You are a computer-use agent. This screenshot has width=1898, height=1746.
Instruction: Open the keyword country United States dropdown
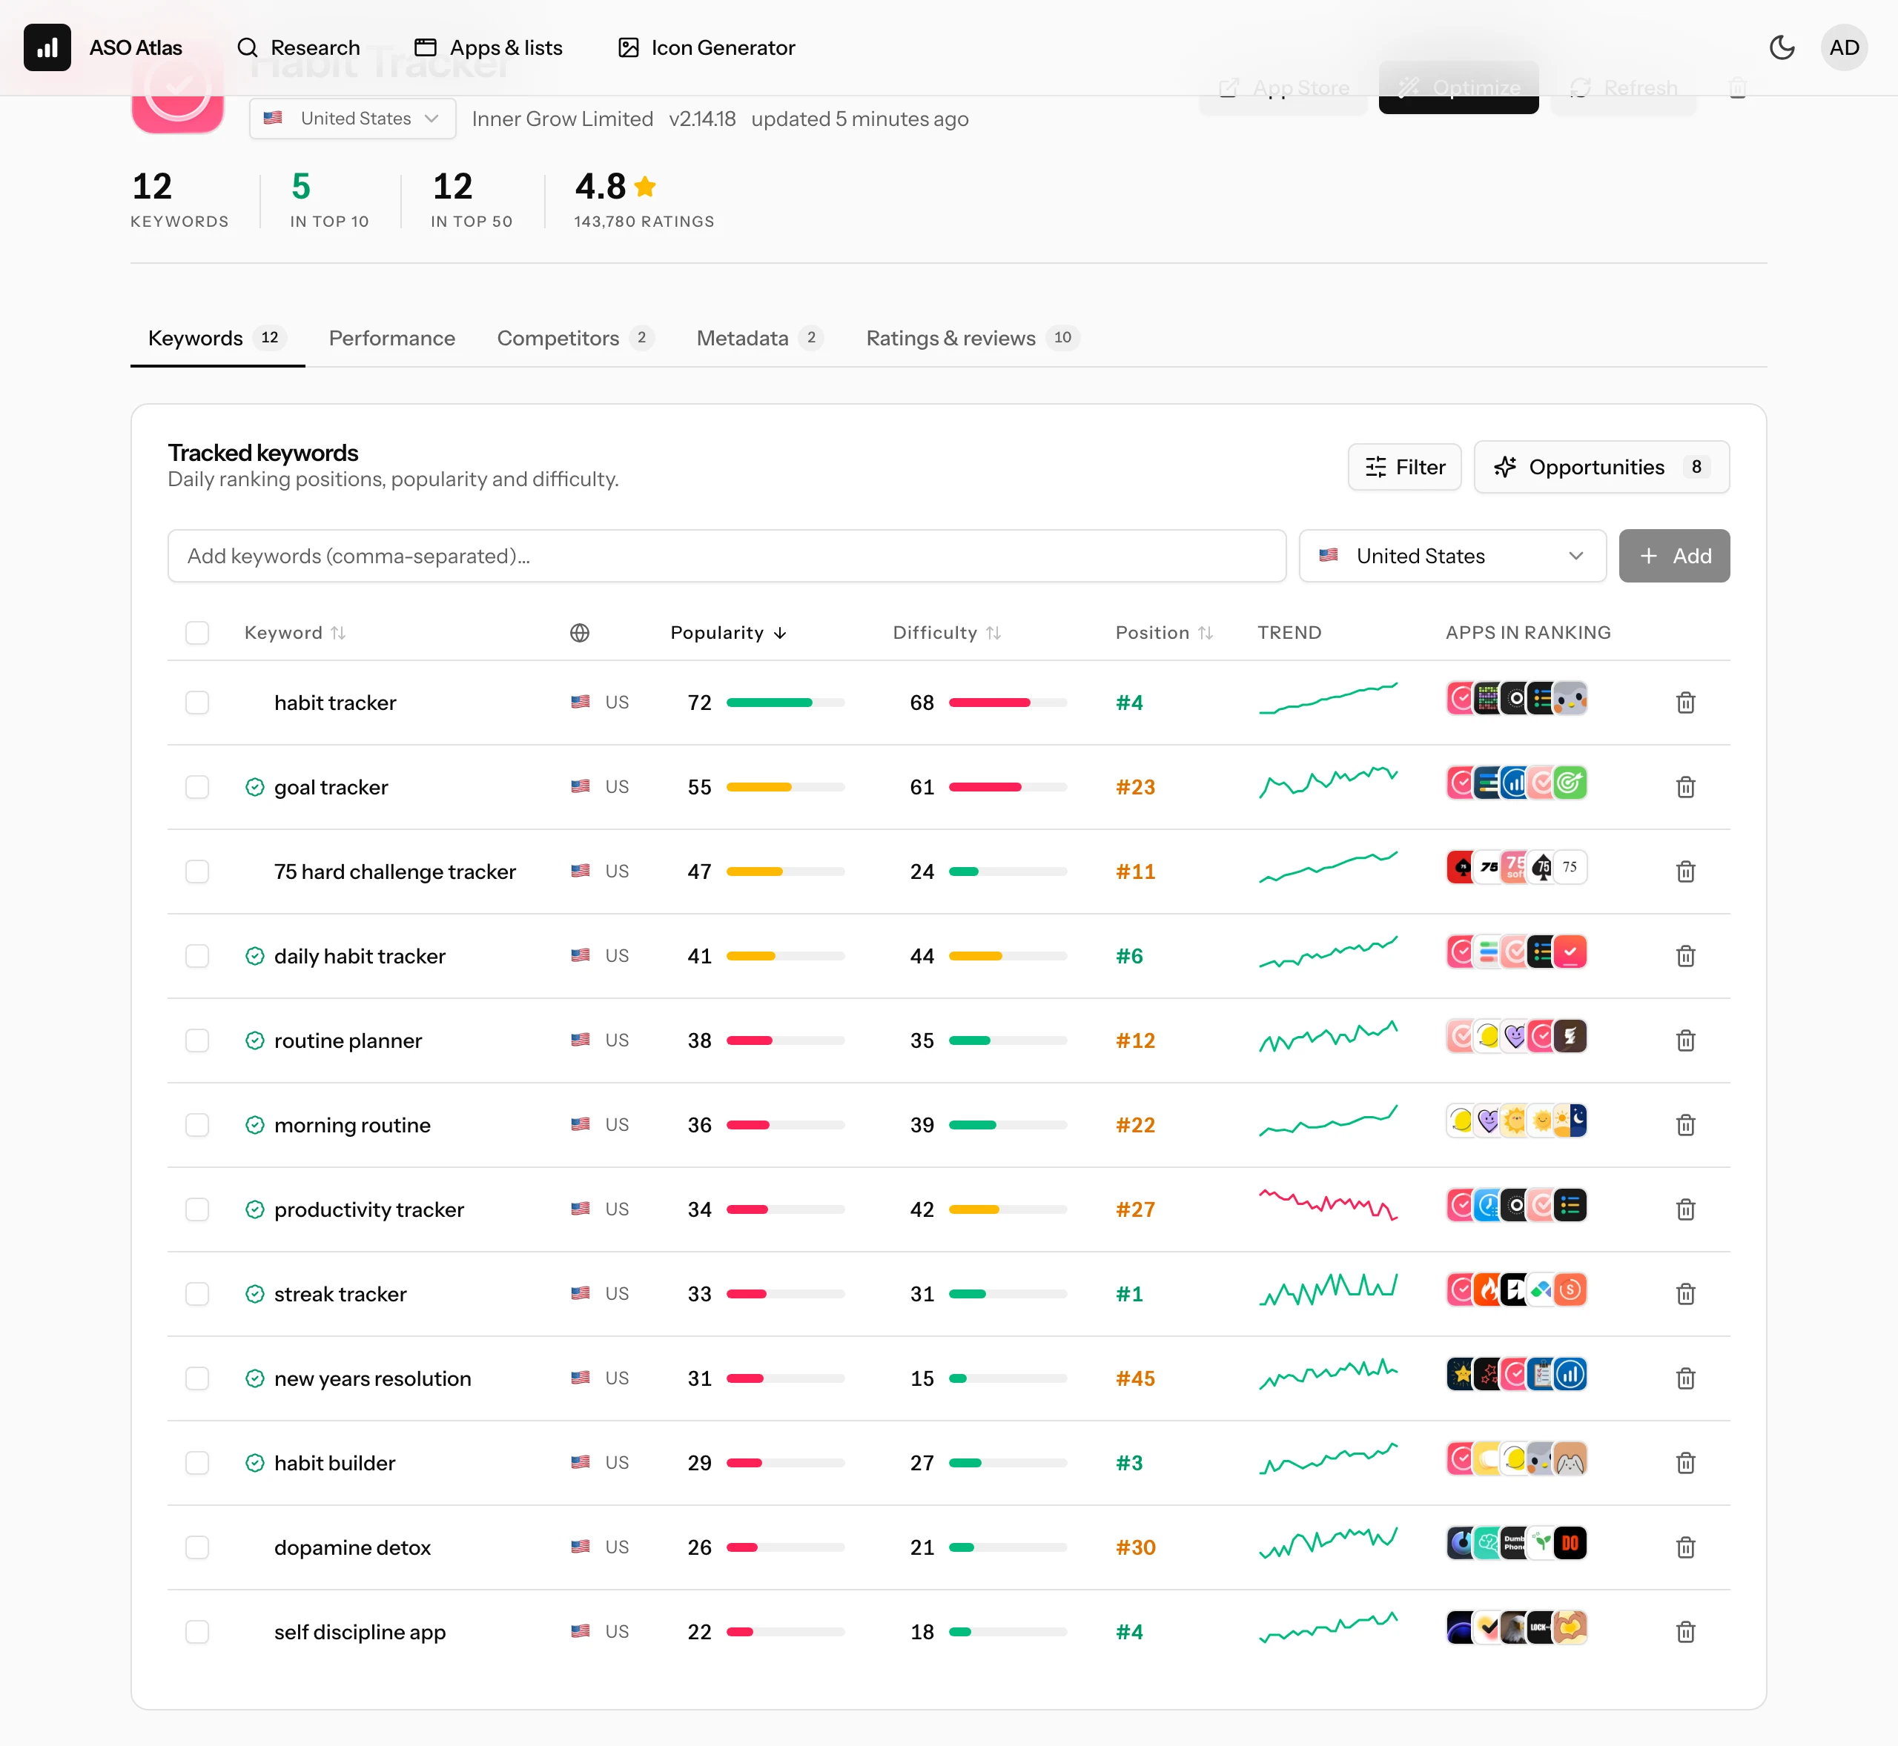1452,557
